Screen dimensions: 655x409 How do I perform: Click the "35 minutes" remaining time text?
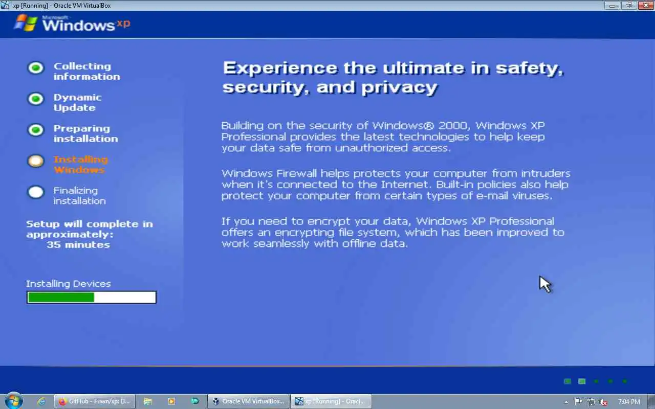[78, 245]
